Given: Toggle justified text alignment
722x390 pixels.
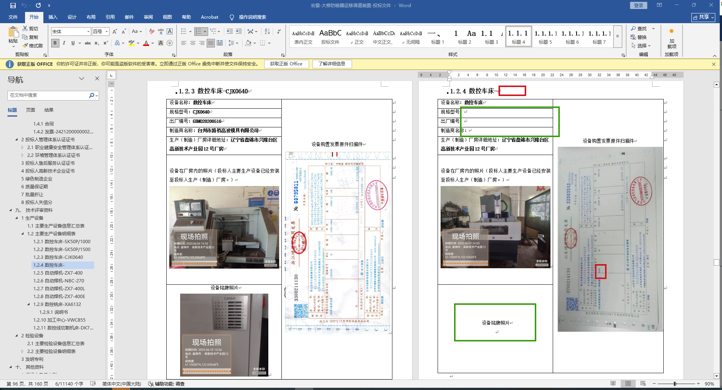Looking at the screenshot, I should 211,43.
